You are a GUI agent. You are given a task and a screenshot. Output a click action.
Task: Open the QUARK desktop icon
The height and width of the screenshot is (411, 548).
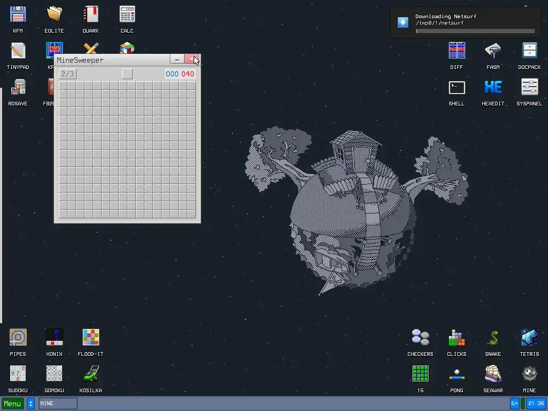pos(90,14)
